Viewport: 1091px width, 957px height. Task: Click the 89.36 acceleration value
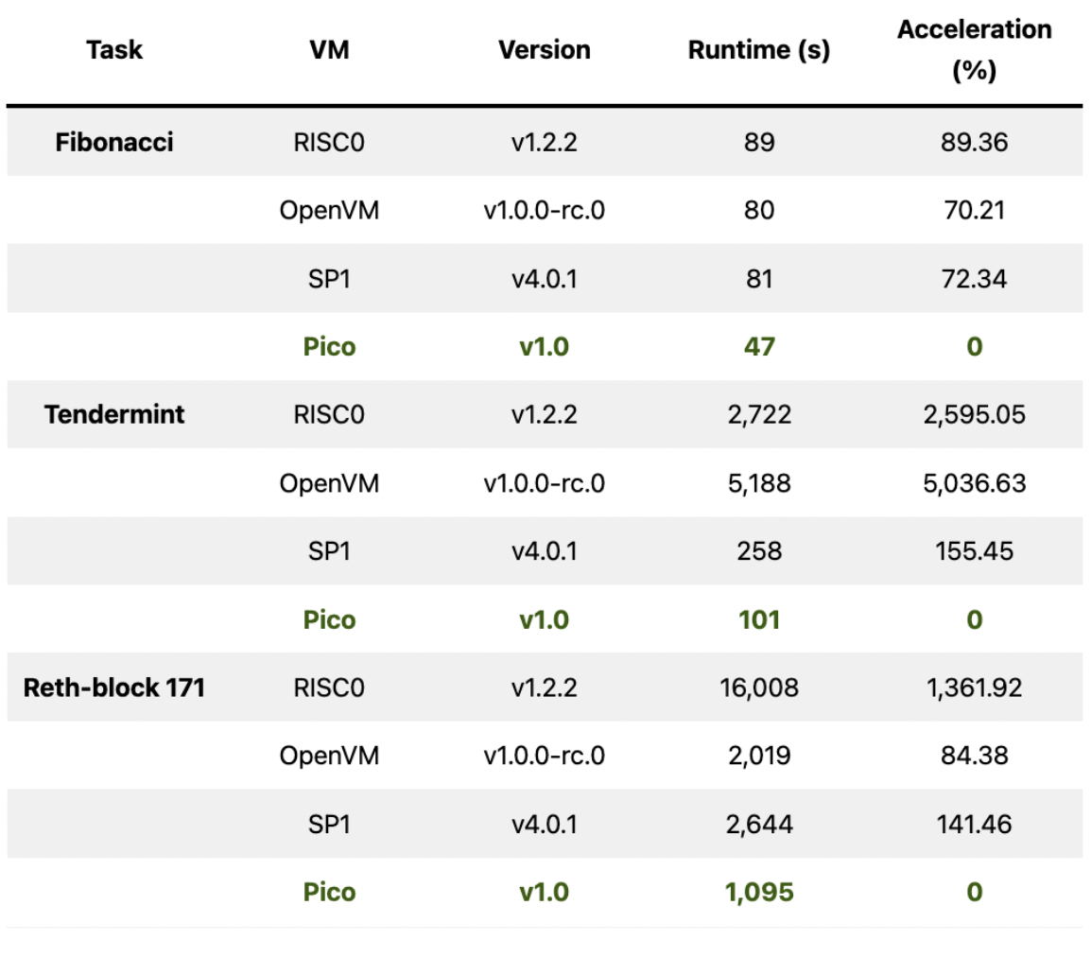coord(974,143)
